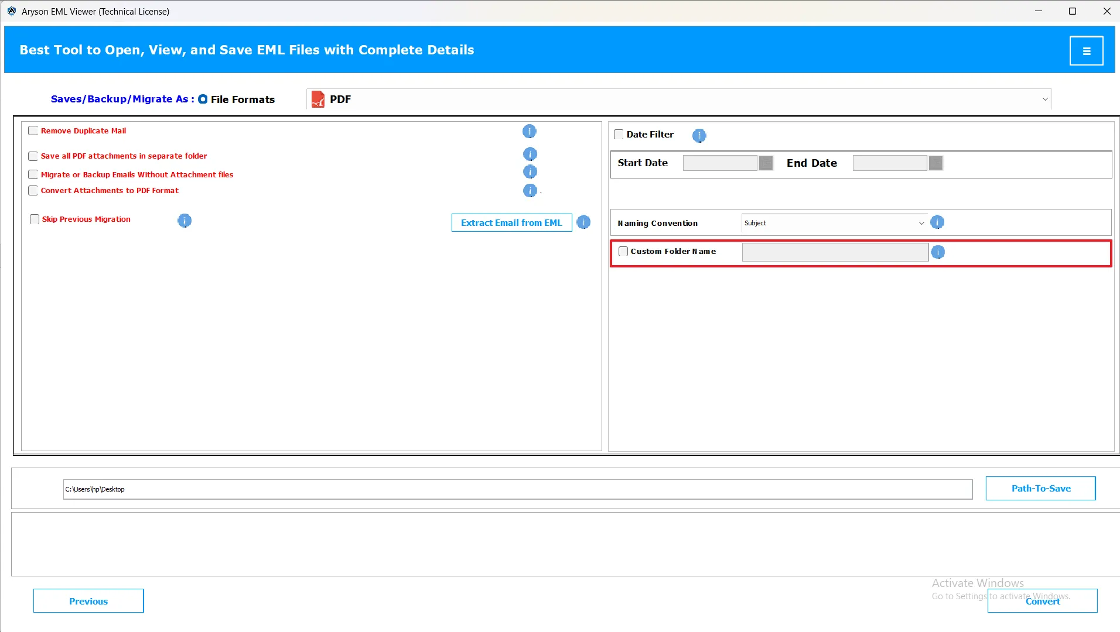
Task: Click the destination path text field
Action: pyautogui.click(x=517, y=489)
